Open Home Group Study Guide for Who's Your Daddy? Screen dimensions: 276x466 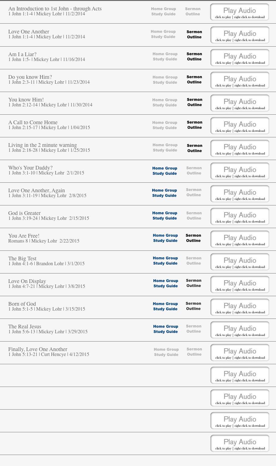[165, 171]
